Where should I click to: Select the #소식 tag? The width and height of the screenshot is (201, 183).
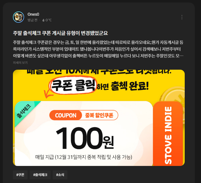[x=60, y=175]
